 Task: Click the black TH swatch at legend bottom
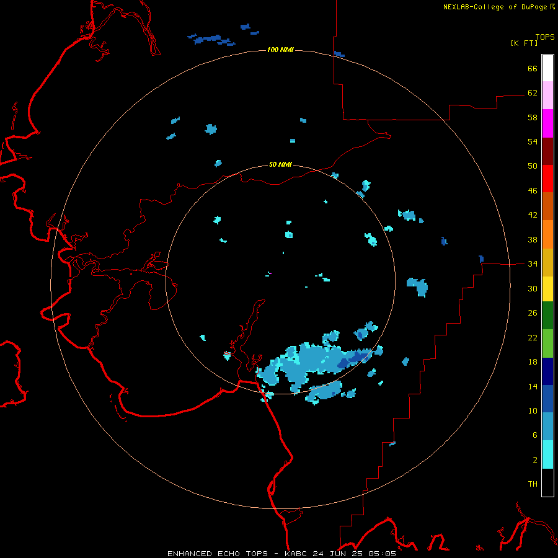(547, 482)
